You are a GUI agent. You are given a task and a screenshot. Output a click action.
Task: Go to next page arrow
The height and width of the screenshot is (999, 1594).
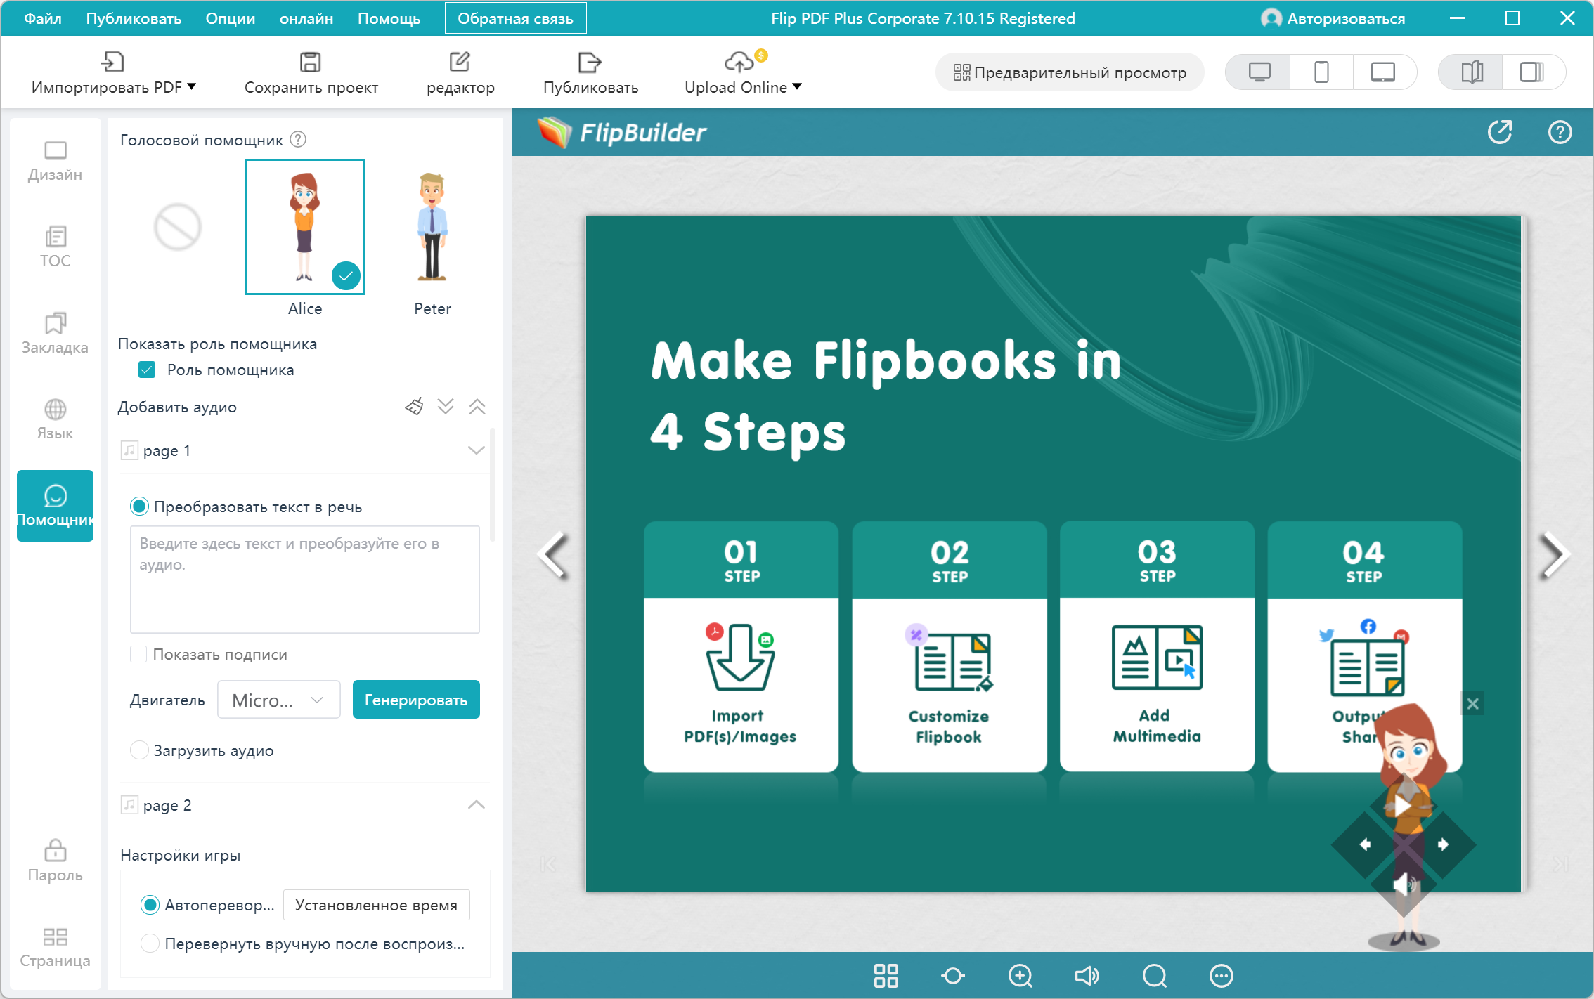coord(1554,555)
